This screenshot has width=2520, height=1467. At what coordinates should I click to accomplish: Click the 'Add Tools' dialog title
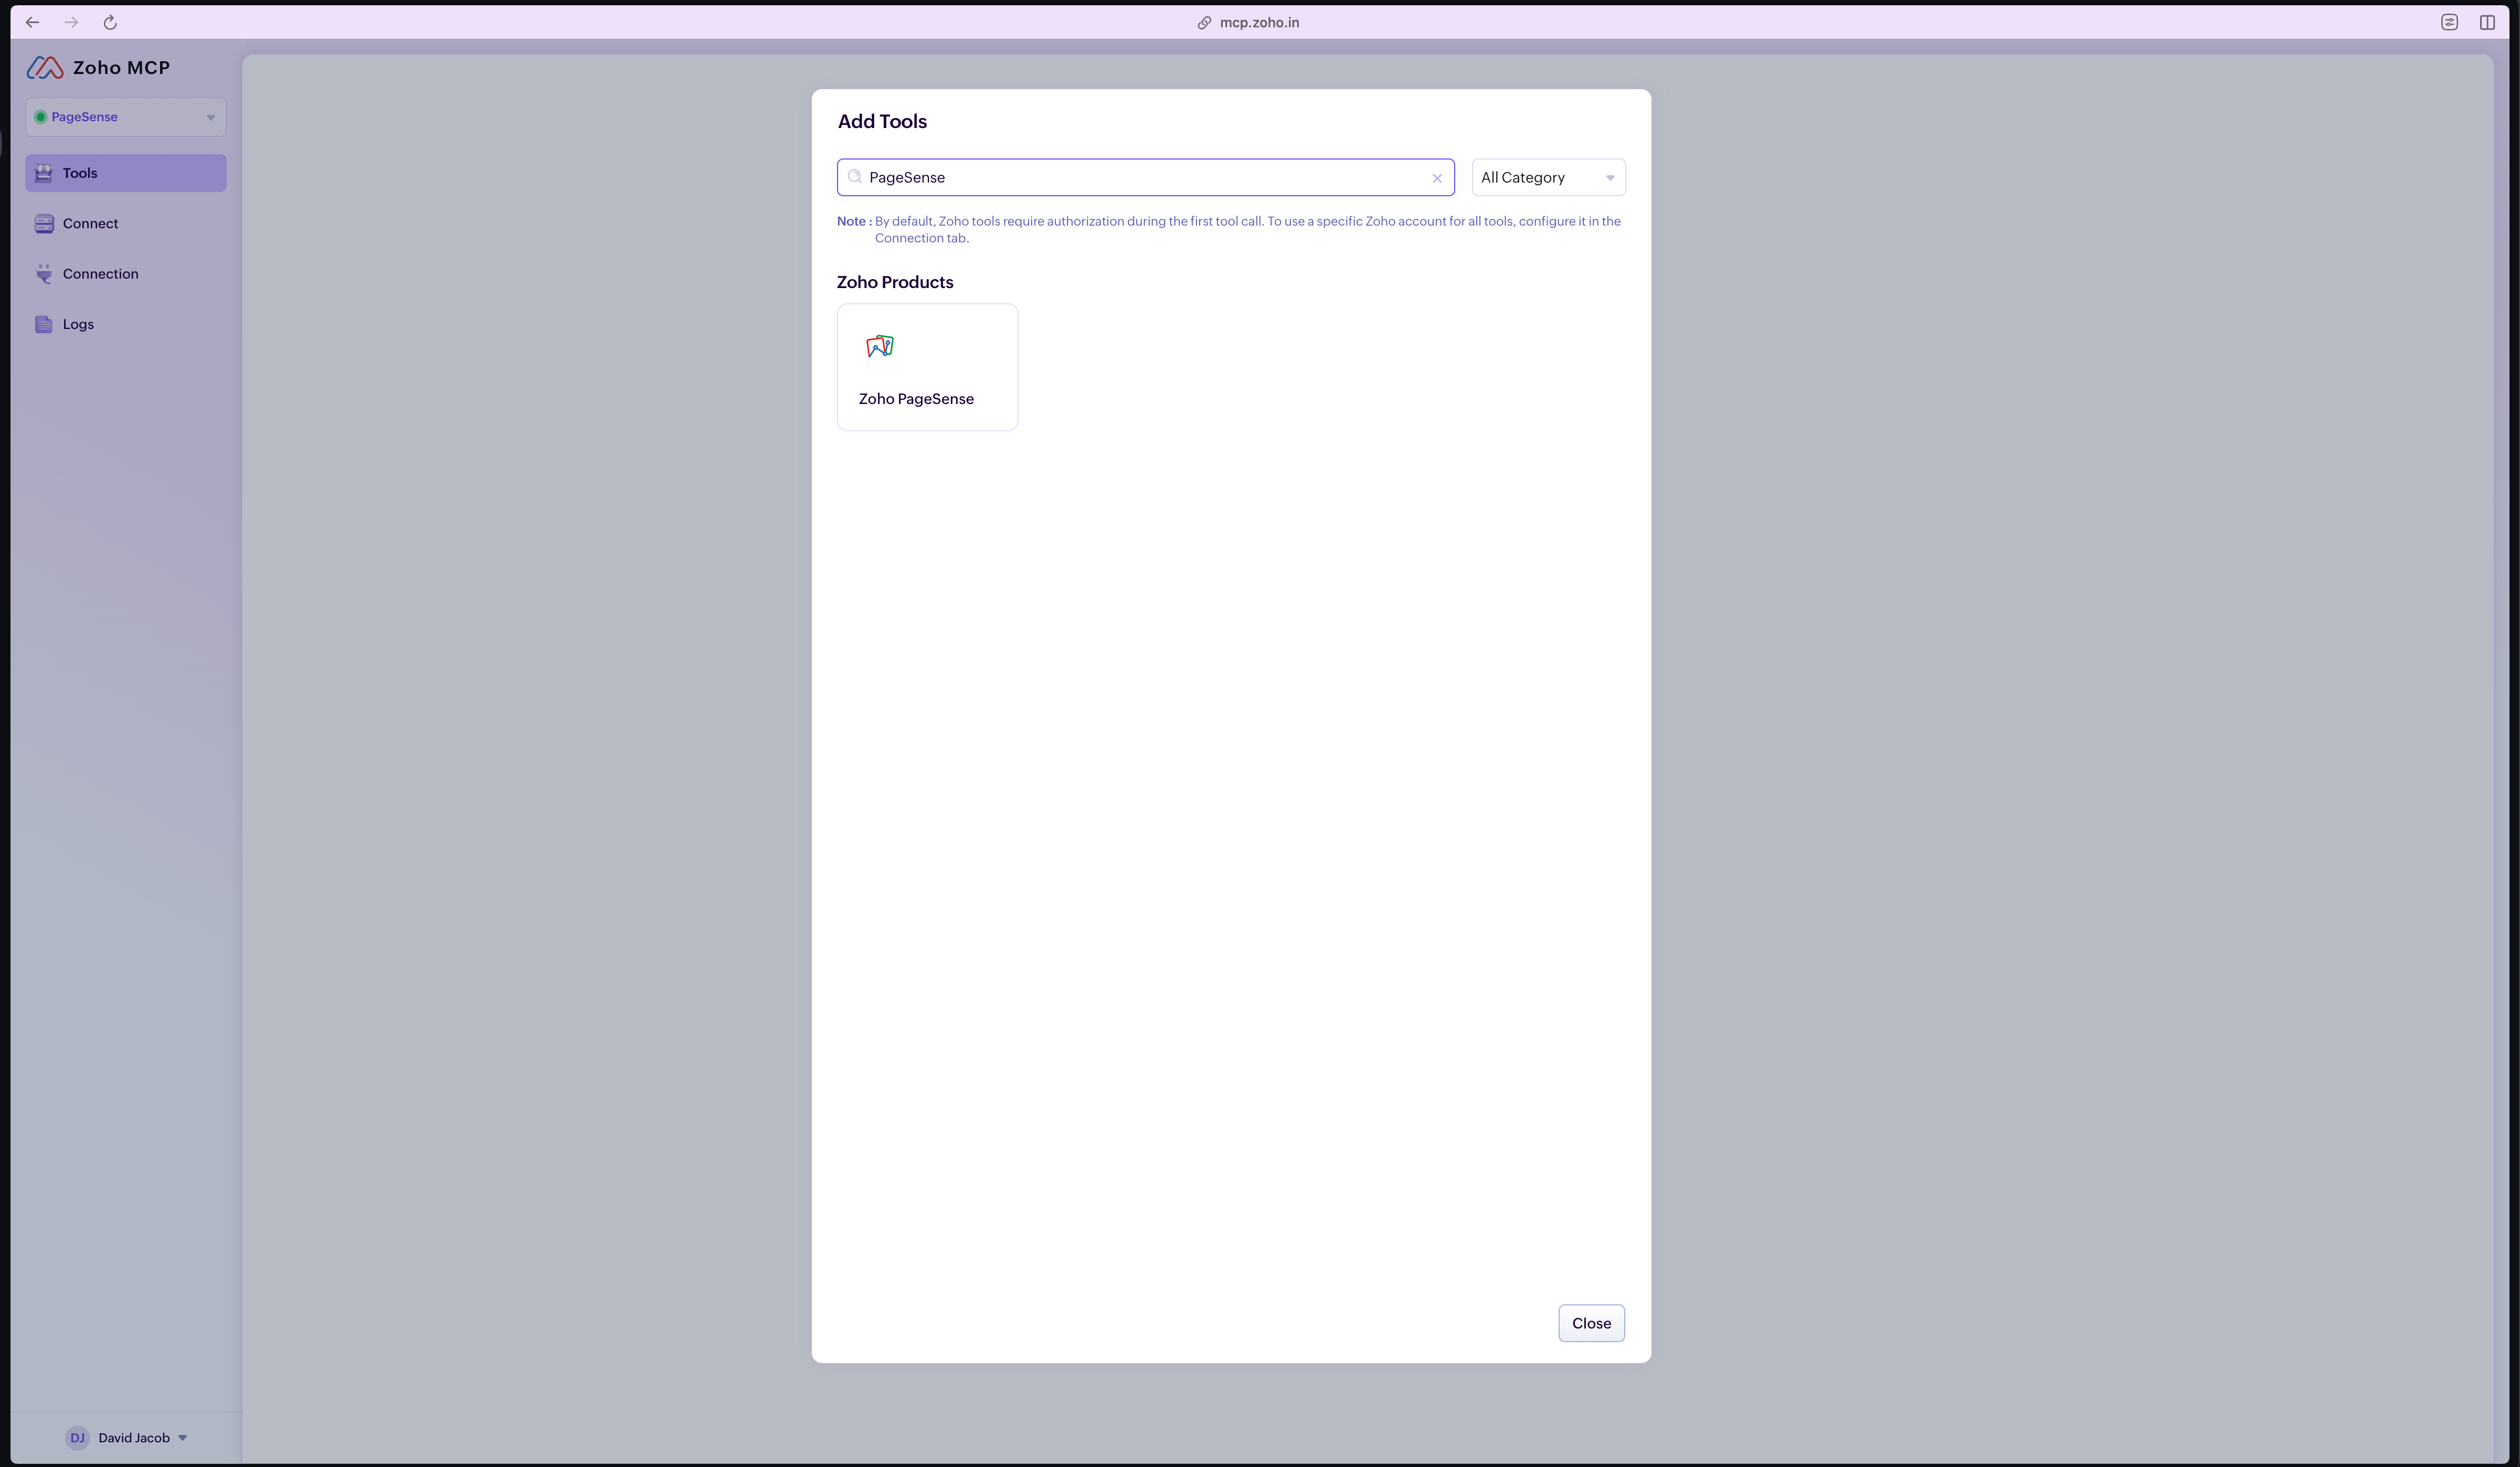[882, 121]
